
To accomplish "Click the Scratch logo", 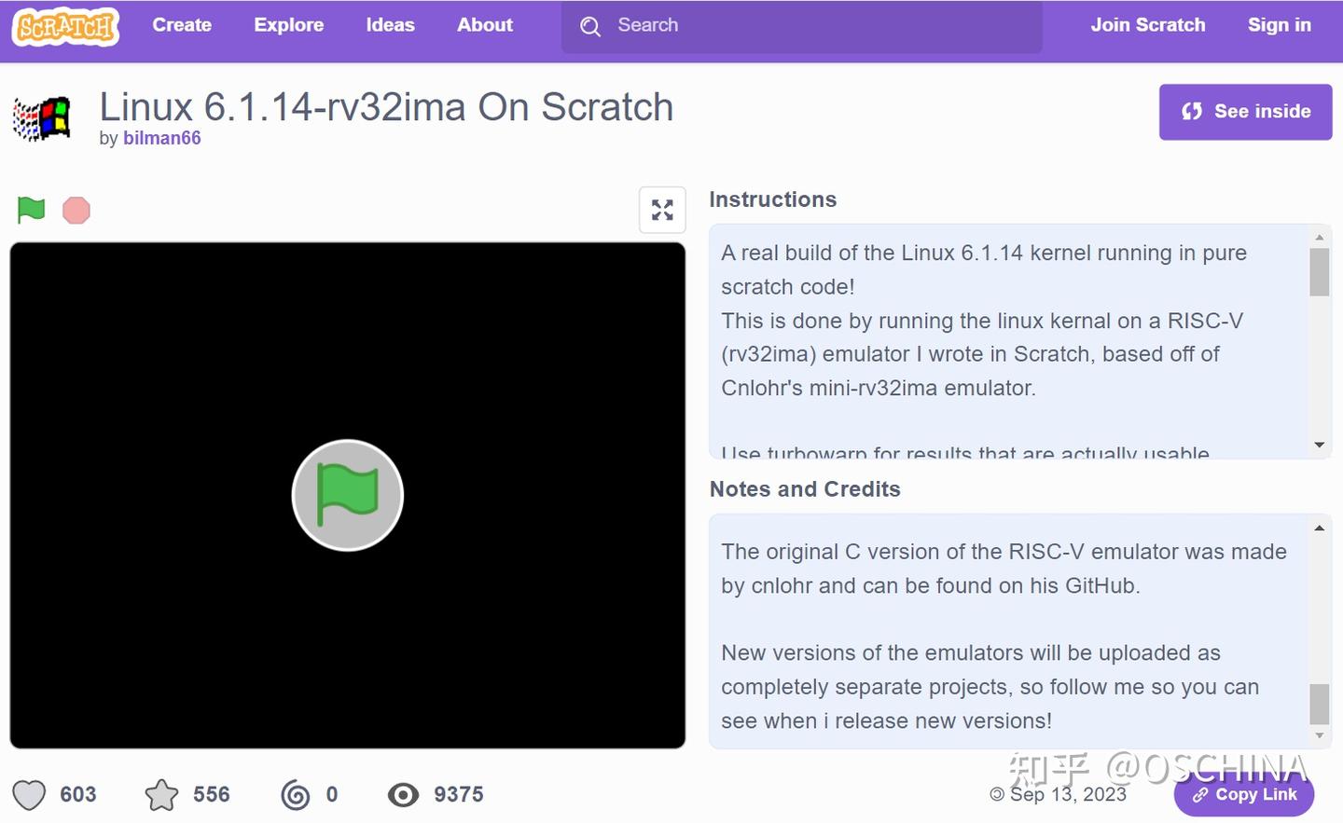I will point(65,26).
